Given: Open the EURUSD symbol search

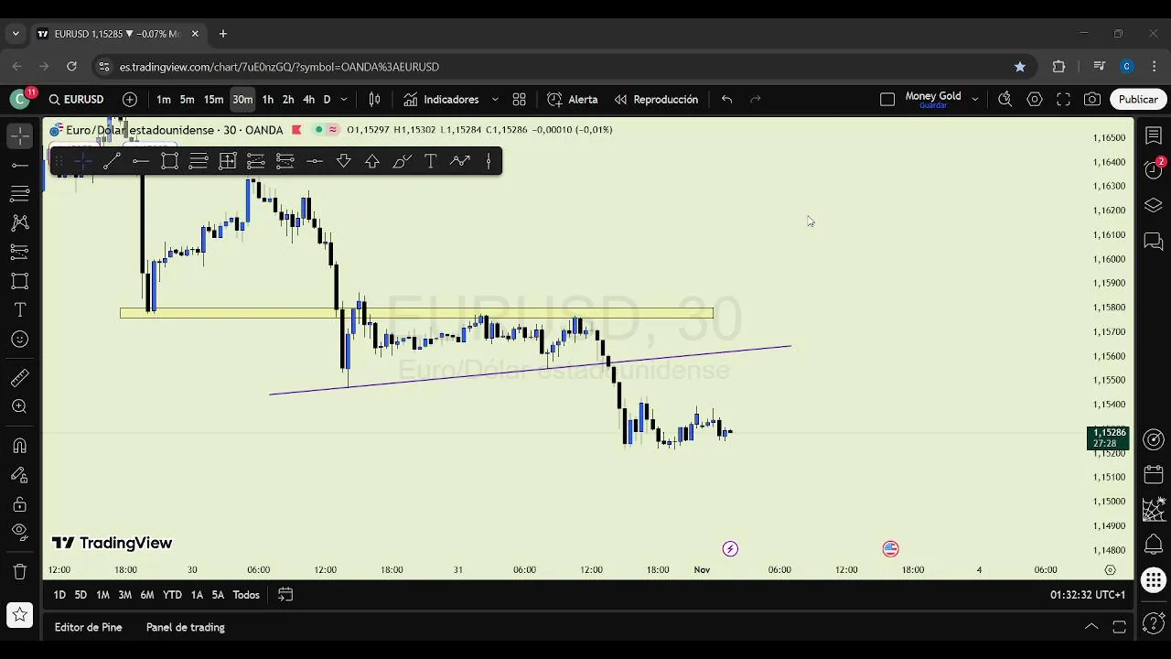Looking at the screenshot, I should (x=77, y=99).
